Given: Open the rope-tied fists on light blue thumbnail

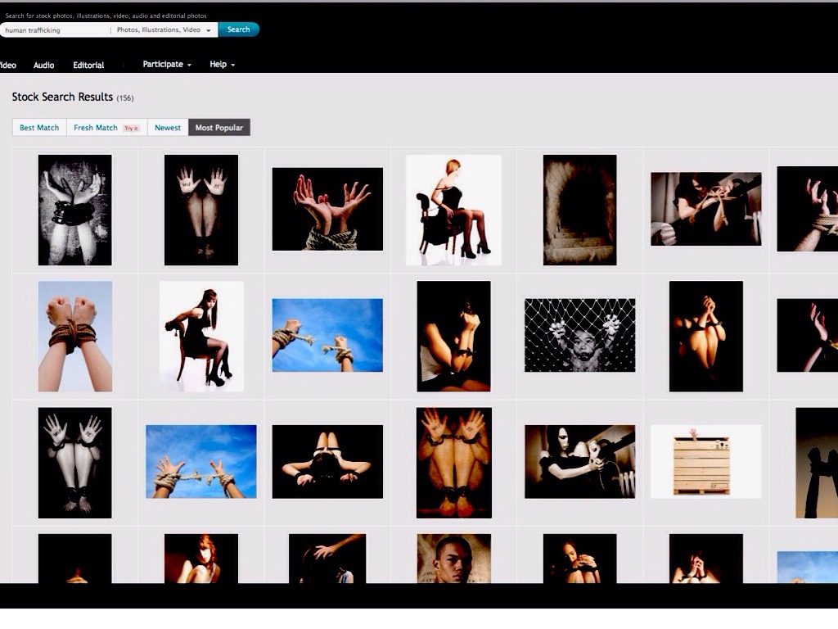Looking at the screenshot, I should (x=75, y=336).
